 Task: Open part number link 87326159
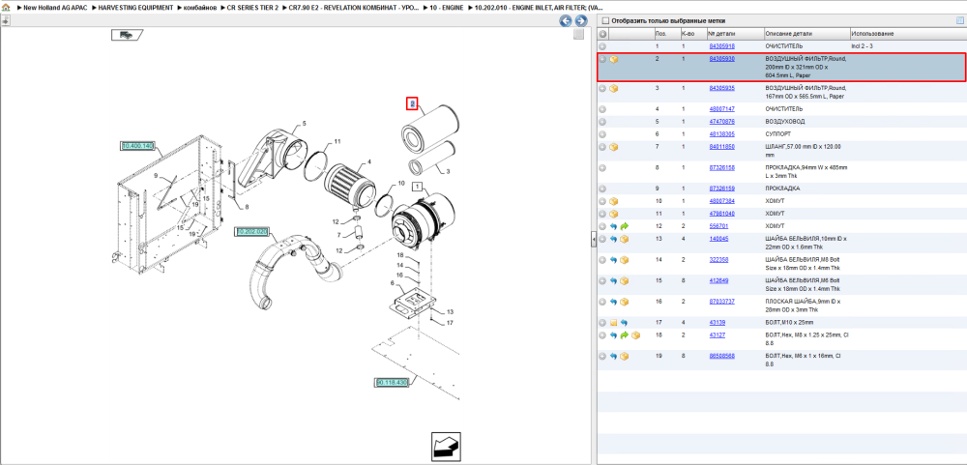(x=721, y=189)
